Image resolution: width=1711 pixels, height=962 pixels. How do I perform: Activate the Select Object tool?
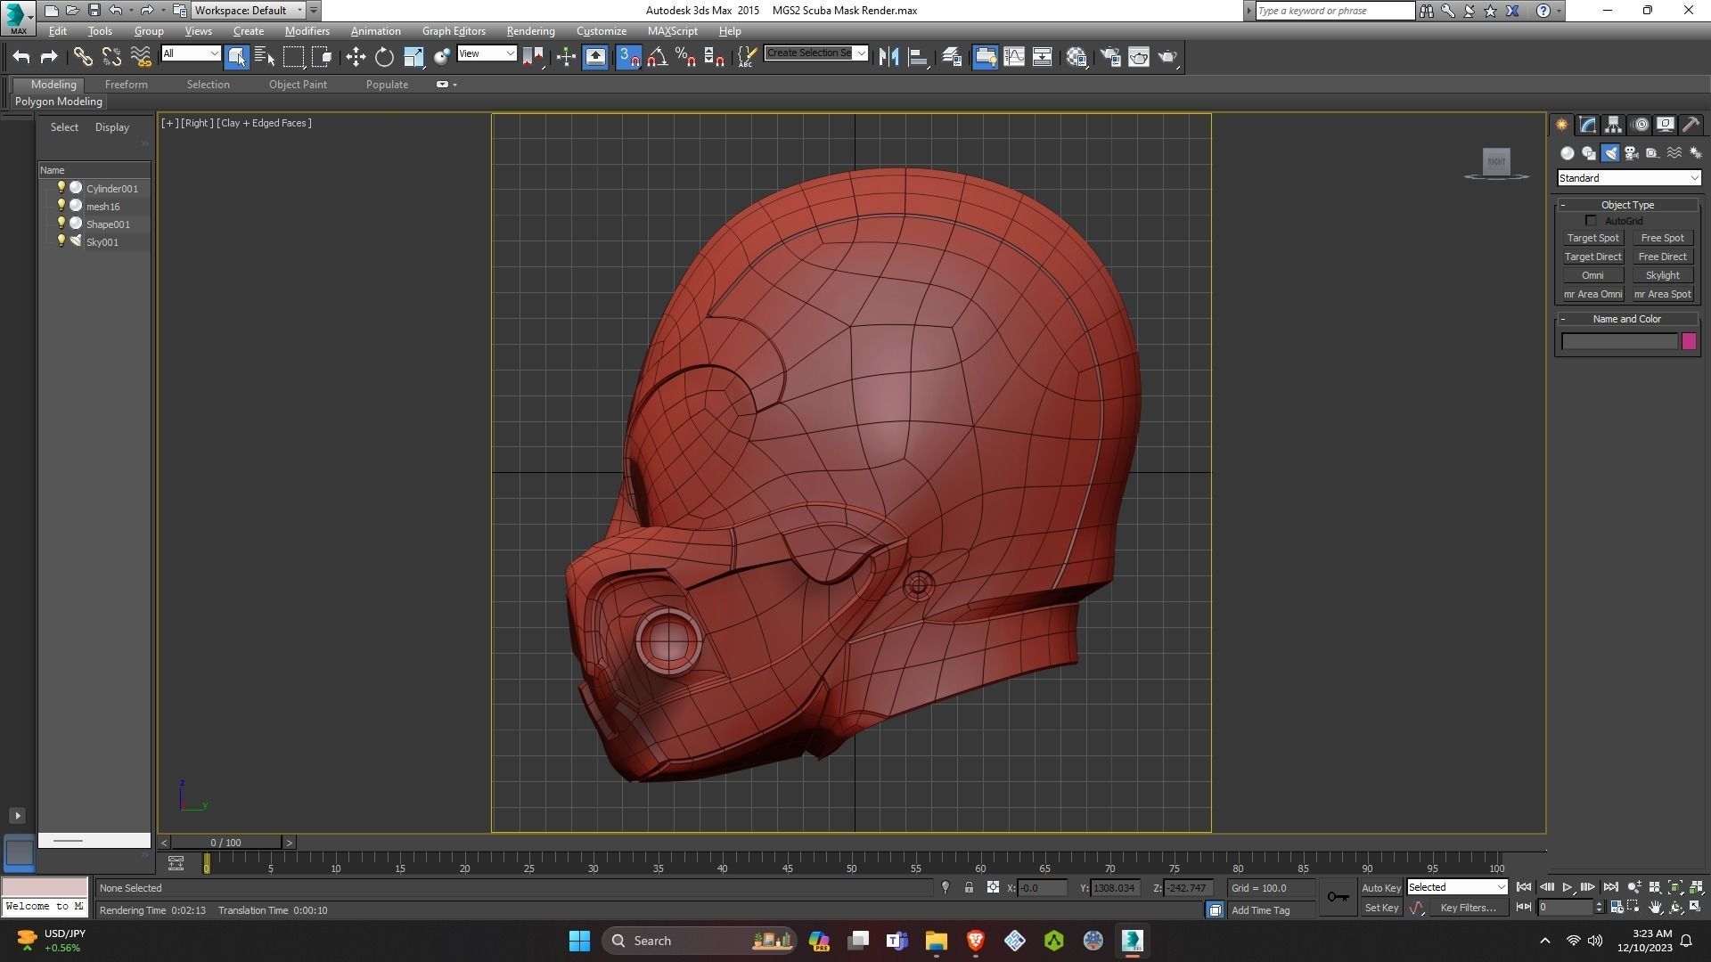click(x=236, y=57)
